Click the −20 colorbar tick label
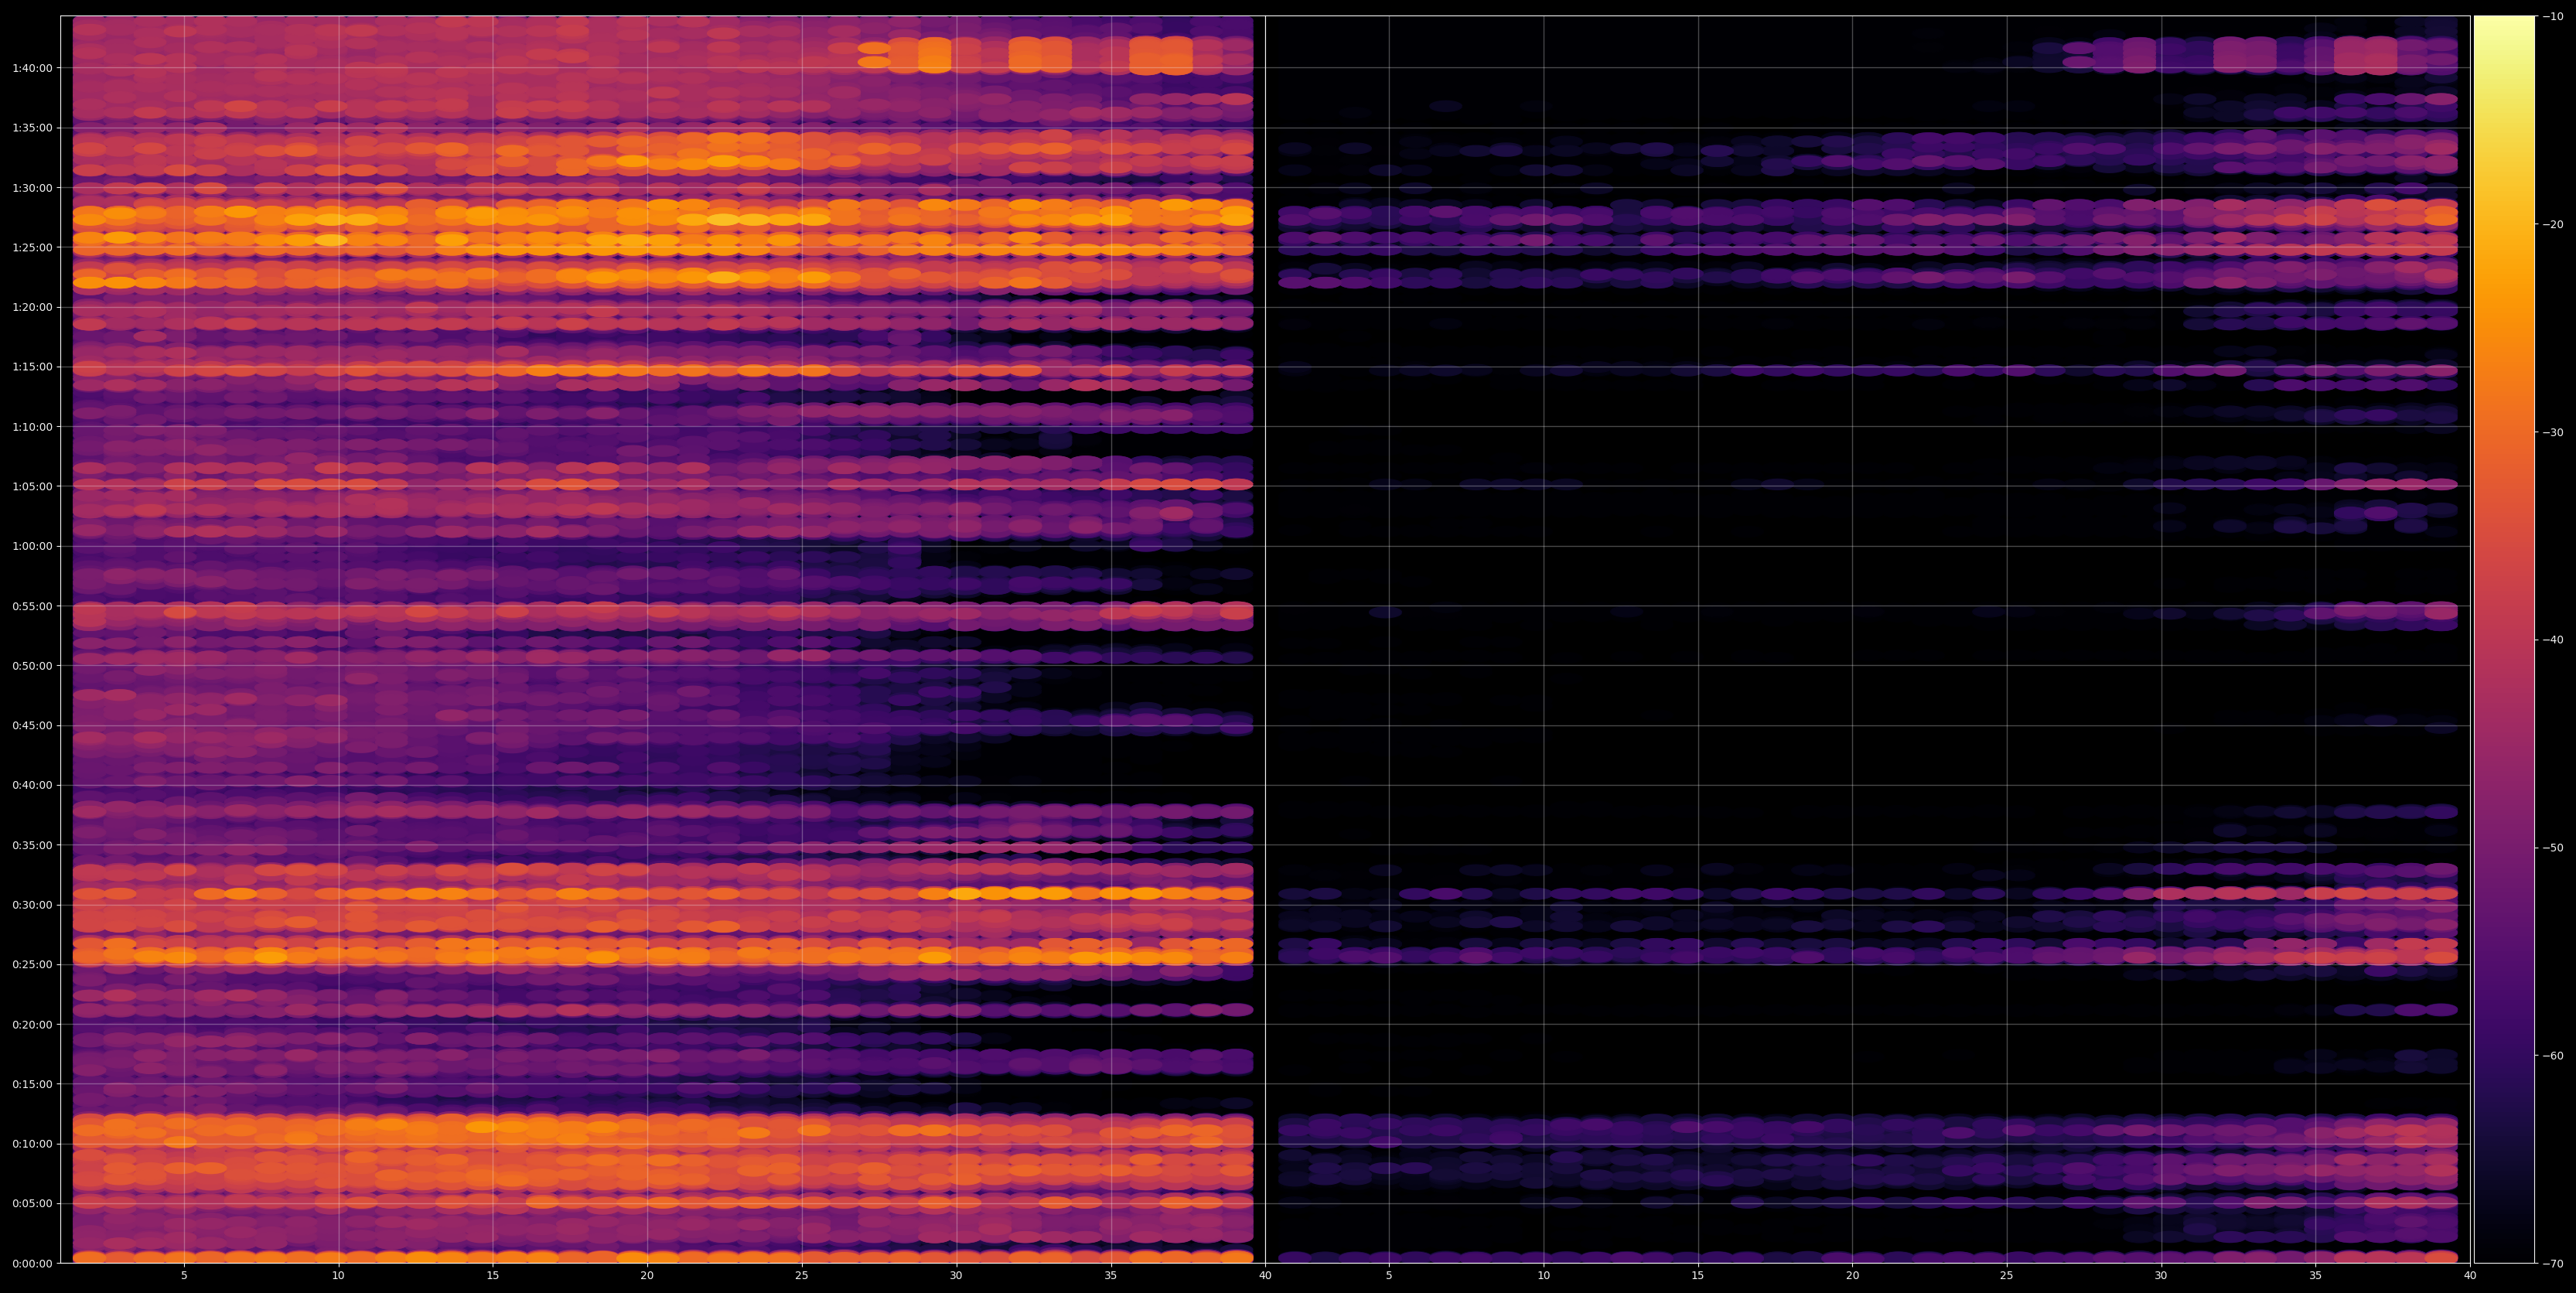The image size is (2576, 1293). (2553, 224)
